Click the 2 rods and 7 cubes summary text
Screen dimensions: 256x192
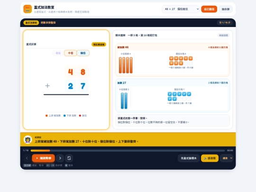click(x=218, y=83)
